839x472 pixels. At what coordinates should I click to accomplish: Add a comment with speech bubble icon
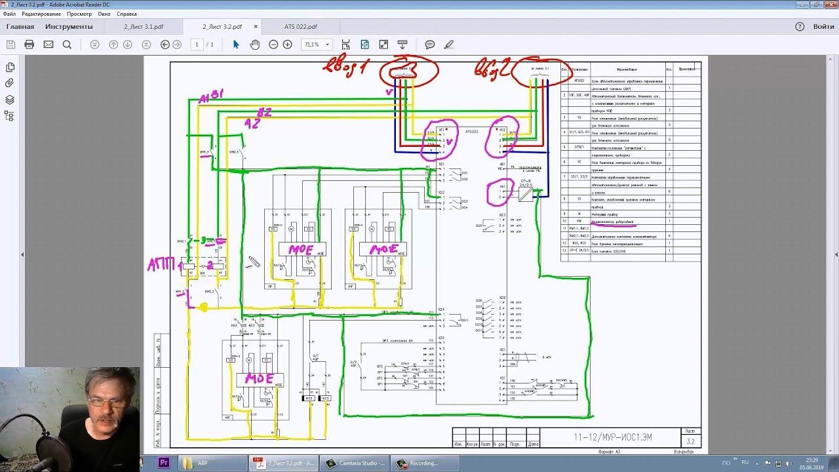pos(430,45)
